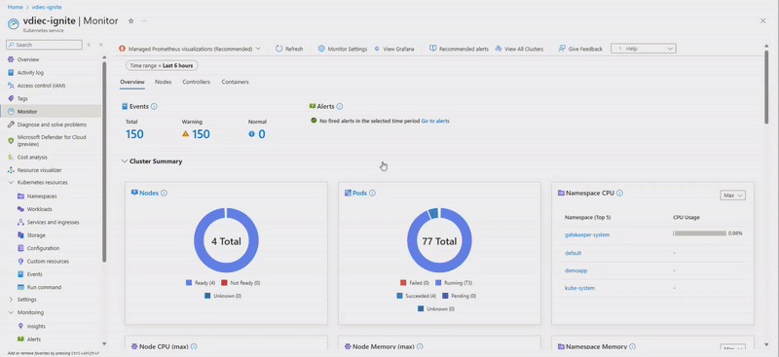This screenshot has height=357, width=779.
Task: Open Workloads under Kubernetes resources
Action: 39,209
